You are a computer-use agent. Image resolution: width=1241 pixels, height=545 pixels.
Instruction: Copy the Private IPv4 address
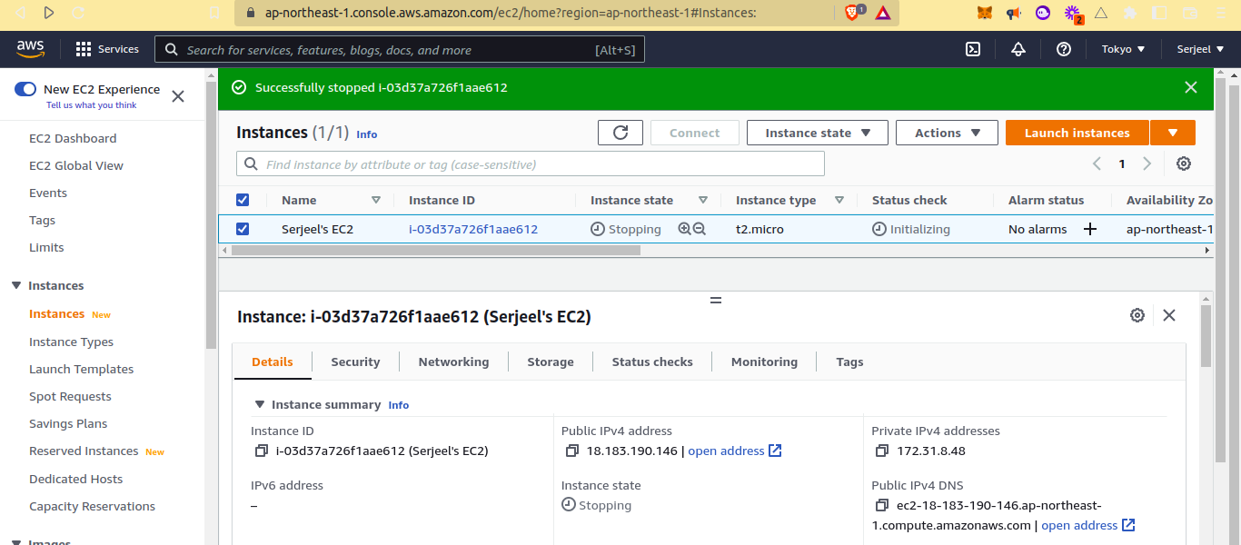tap(882, 451)
